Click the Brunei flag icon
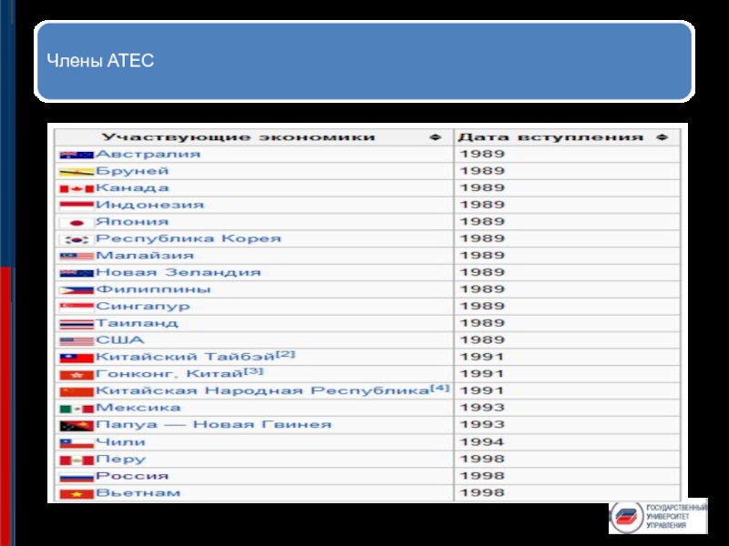The width and height of the screenshot is (729, 546). tap(77, 172)
